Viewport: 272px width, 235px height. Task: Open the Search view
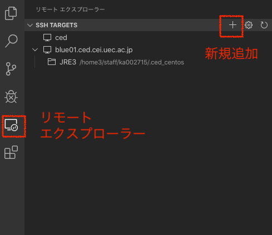pos(11,41)
